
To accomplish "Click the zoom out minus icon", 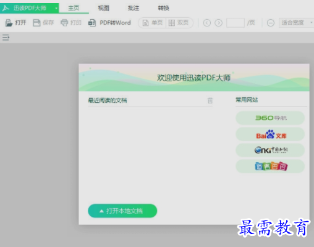I will point(271,23).
